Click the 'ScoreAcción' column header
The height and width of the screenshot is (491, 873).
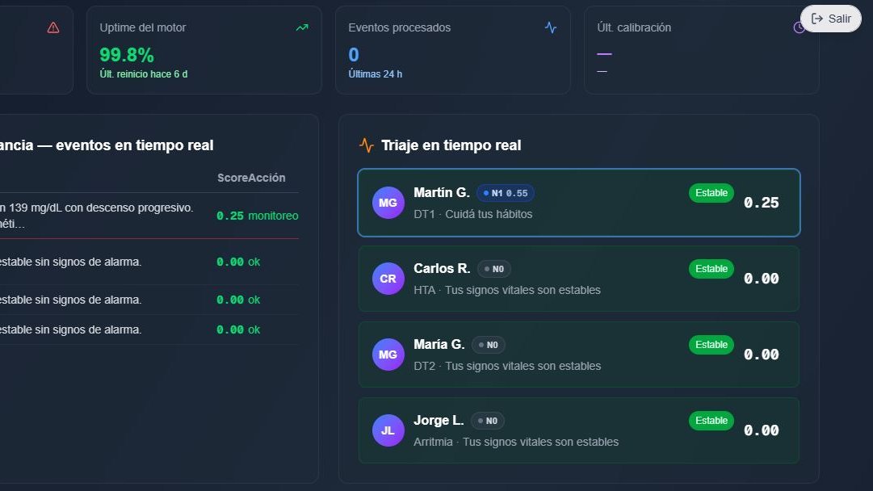[251, 178]
